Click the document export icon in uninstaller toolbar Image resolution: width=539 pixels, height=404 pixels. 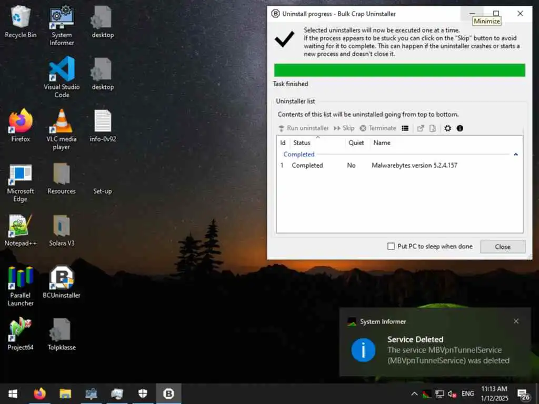click(433, 128)
